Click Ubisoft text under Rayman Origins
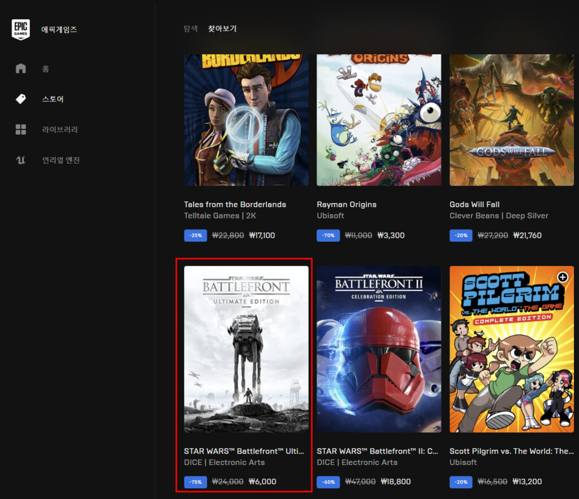This screenshot has width=579, height=499. 330,216
